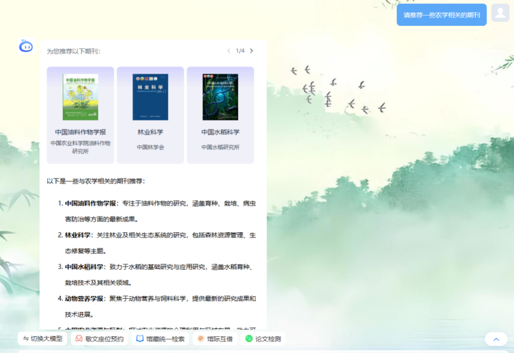Open 中国水稻科学 journal cover thumbnail
Image resolution: width=514 pixels, height=353 pixels.
click(220, 97)
